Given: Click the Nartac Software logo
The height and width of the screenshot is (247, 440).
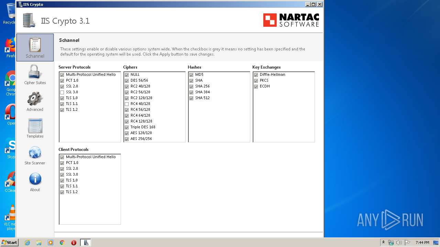Looking at the screenshot, I should (291, 20).
